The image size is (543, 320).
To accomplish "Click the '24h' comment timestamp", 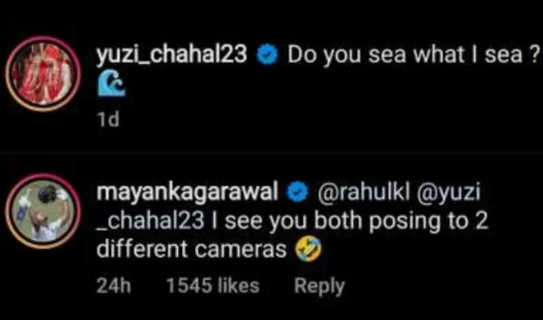I will [x=109, y=285].
